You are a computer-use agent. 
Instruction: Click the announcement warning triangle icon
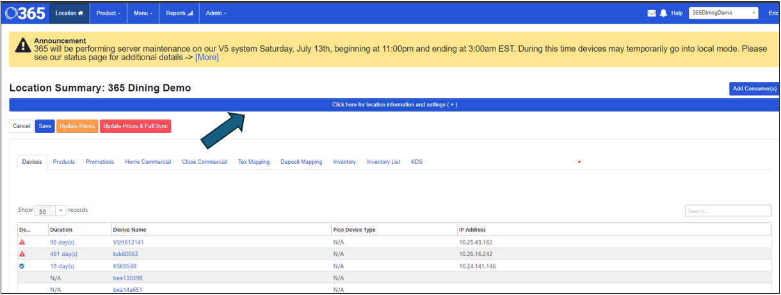23,45
